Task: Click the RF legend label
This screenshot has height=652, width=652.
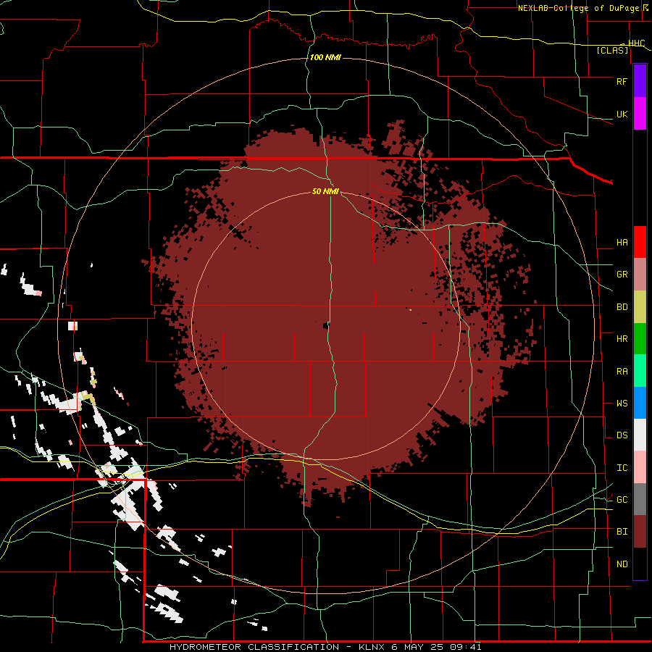Action: click(622, 81)
